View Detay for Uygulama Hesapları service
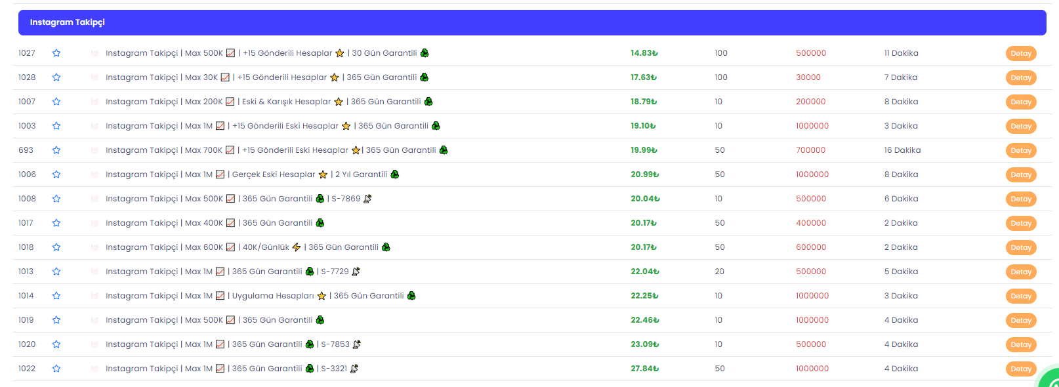This screenshot has height=387, width=1059. click(1021, 296)
